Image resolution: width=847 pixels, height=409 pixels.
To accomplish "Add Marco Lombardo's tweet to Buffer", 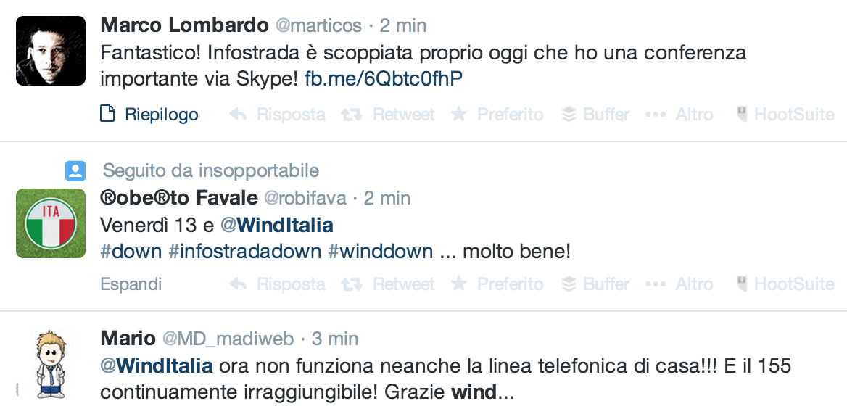I will 596,115.
